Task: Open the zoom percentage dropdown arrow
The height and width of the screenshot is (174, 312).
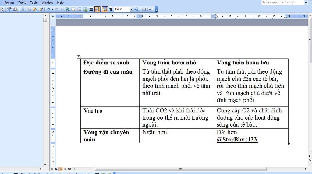Action: pos(131,9)
